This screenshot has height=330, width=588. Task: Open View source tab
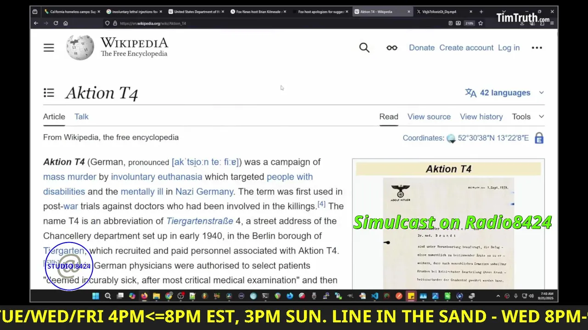429,116
